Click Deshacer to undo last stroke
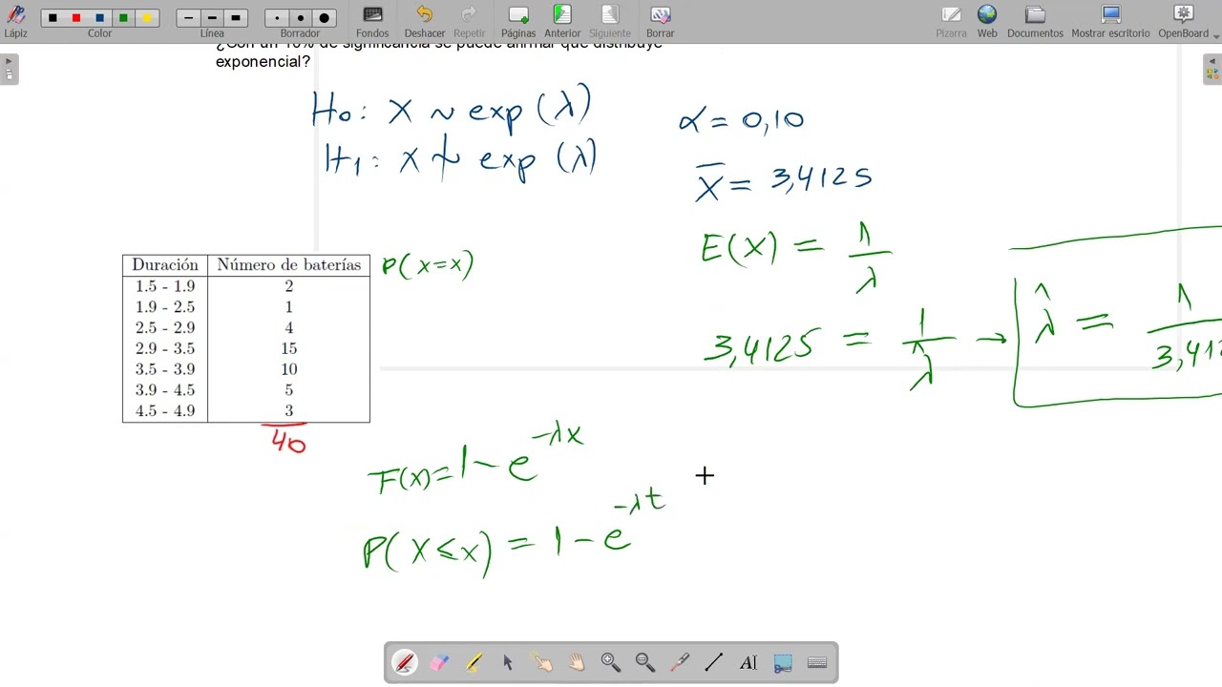Viewport: 1222px width, 687px height. click(425, 21)
